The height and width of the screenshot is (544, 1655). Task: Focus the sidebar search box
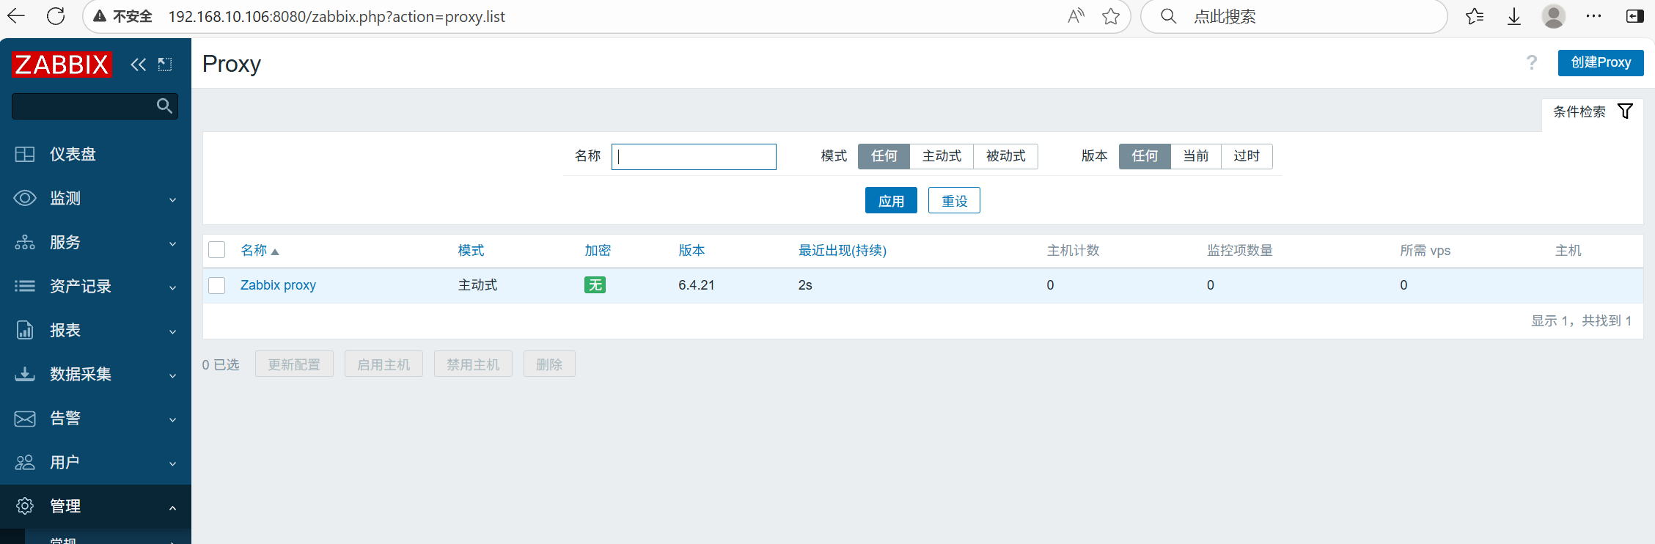point(95,106)
